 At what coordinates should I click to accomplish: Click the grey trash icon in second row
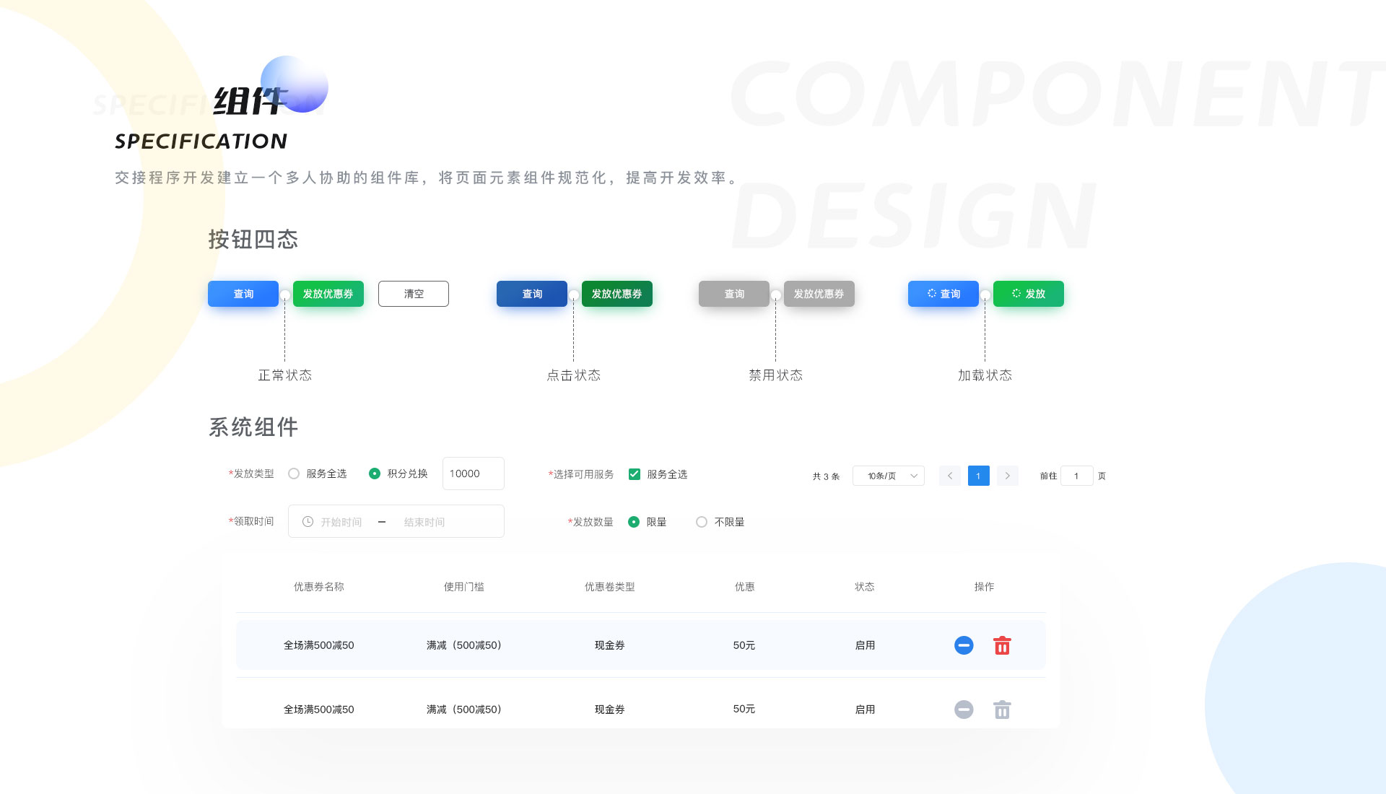tap(1002, 710)
